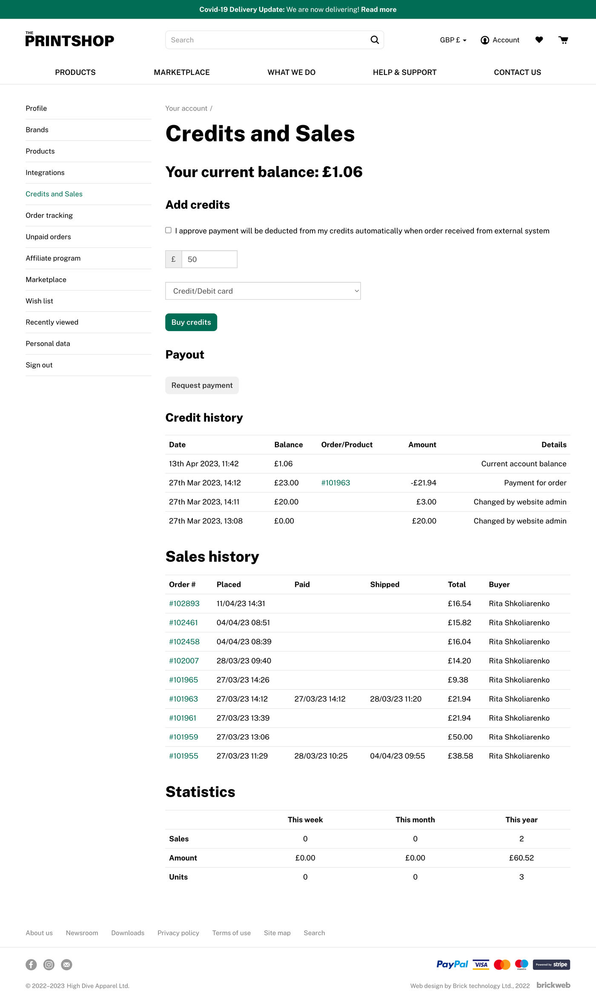This screenshot has height=1001, width=596.
Task: Tick the automatic payment approval checkbox
Action: tap(169, 230)
